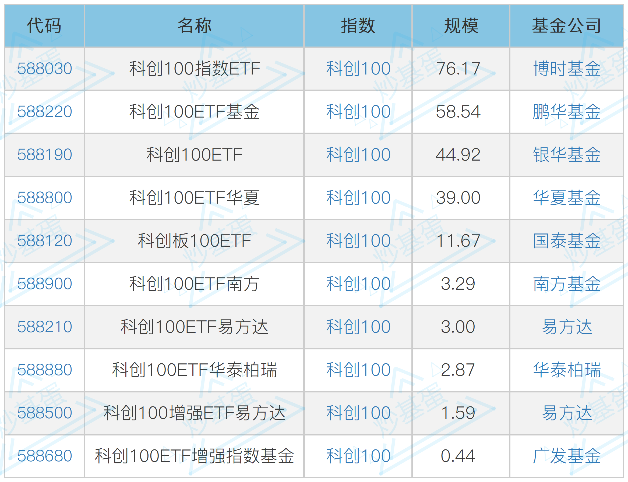Click the 规模 column header
This screenshot has width=628, height=482.
(461, 26)
